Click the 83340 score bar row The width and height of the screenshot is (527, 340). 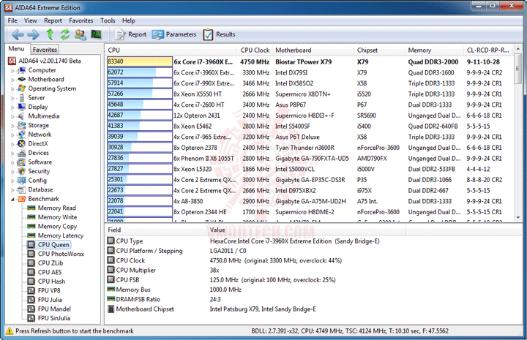click(x=140, y=61)
